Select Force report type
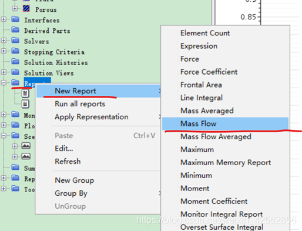Viewport: 302px width, 231px height. click(x=225, y=59)
